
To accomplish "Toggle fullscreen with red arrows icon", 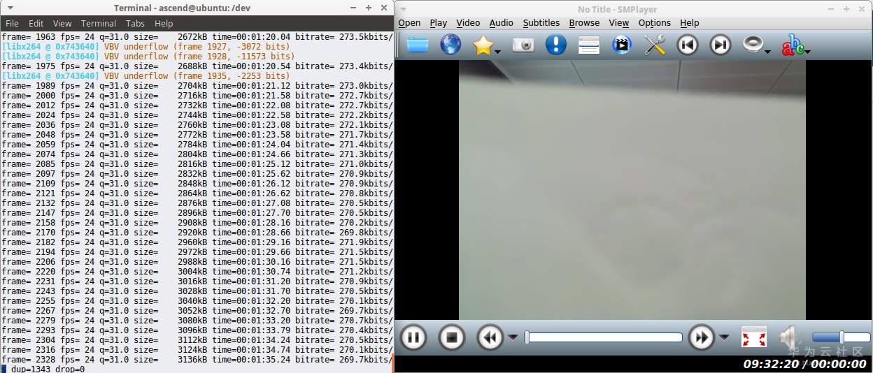I will [x=754, y=337].
